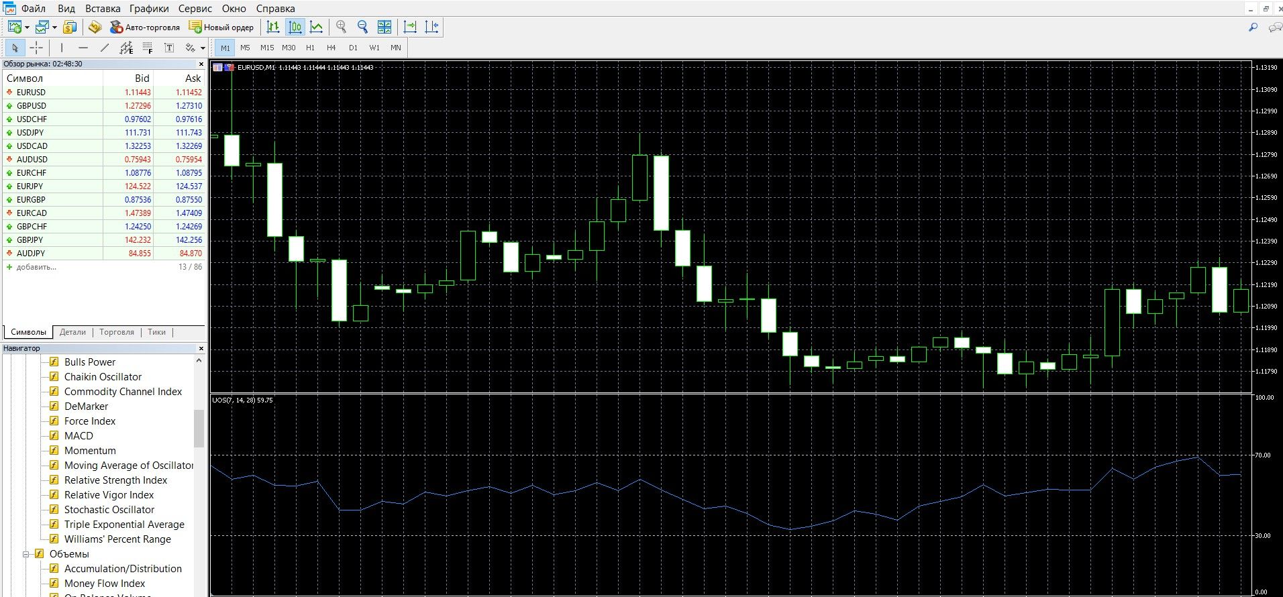
Task: Sort by the Ask column header
Action: coord(180,78)
